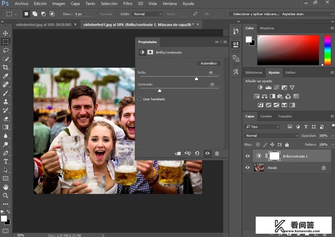The width and height of the screenshot is (335, 237).
Task: Switch to the Canales tab
Action: tap(266, 116)
